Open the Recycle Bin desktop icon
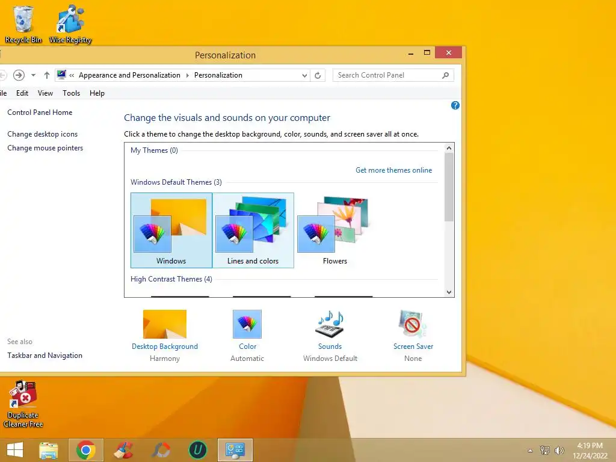 click(x=23, y=23)
